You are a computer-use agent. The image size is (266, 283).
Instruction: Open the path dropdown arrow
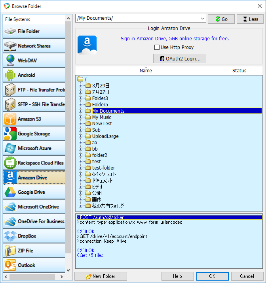[x=203, y=19]
